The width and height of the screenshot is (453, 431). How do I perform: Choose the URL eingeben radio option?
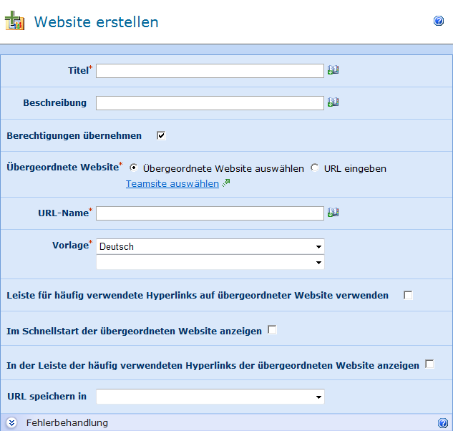click(315, 168)
